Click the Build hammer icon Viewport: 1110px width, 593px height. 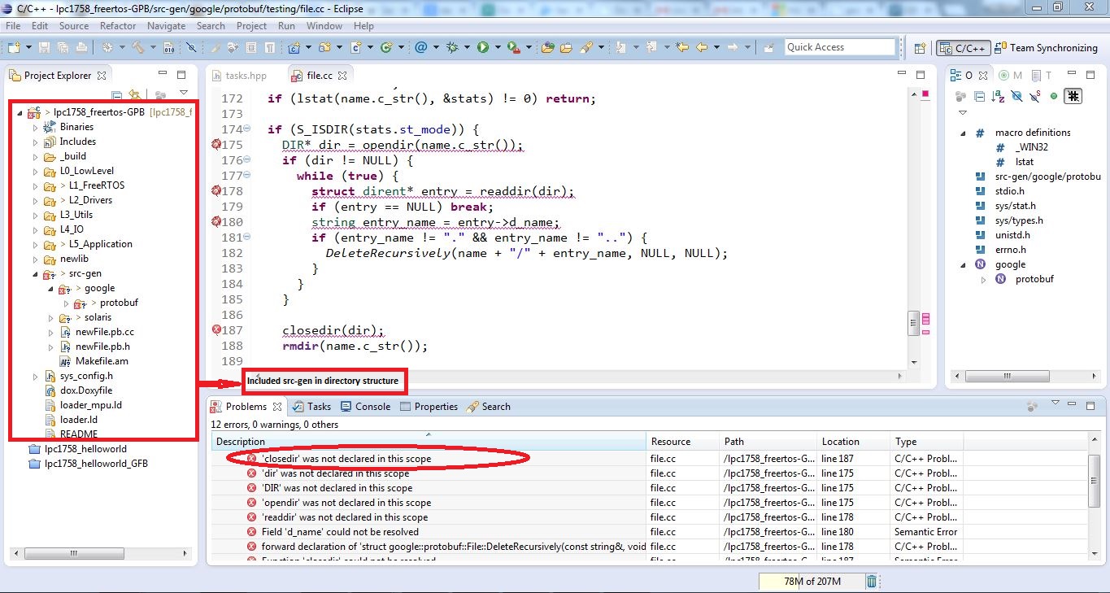pos(138,47)
